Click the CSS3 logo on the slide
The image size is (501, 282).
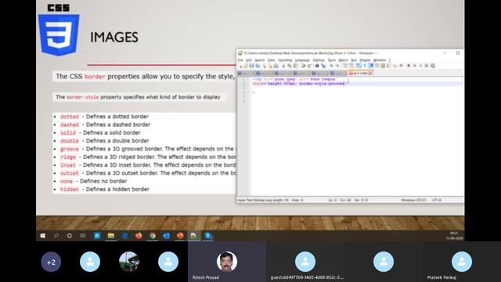tap(59, 31)
